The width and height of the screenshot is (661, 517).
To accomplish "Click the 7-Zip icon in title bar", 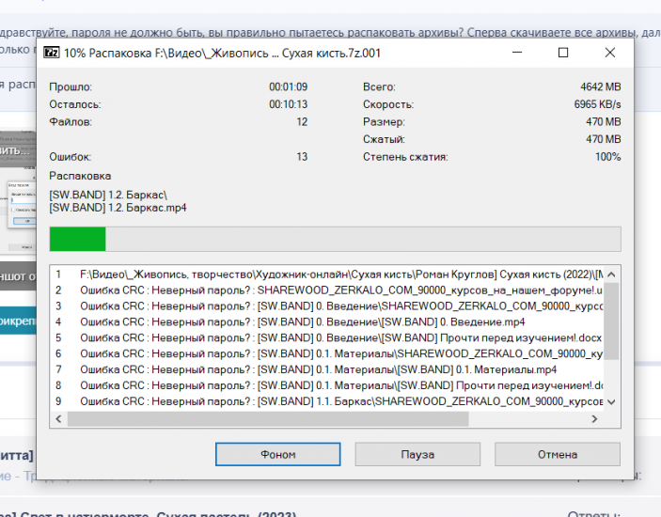I will (x=54, y=53).
